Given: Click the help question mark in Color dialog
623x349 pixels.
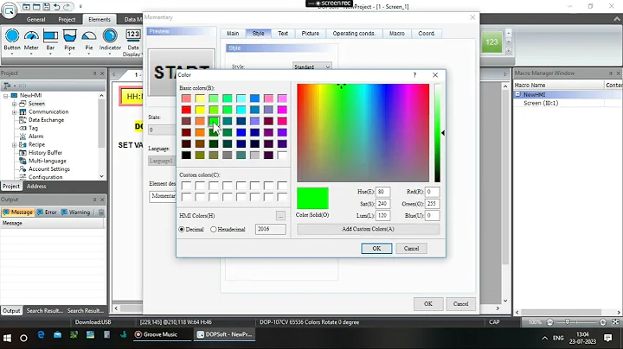Looking at the screenshot, I should pyautogui.click(x=414, y=75).
